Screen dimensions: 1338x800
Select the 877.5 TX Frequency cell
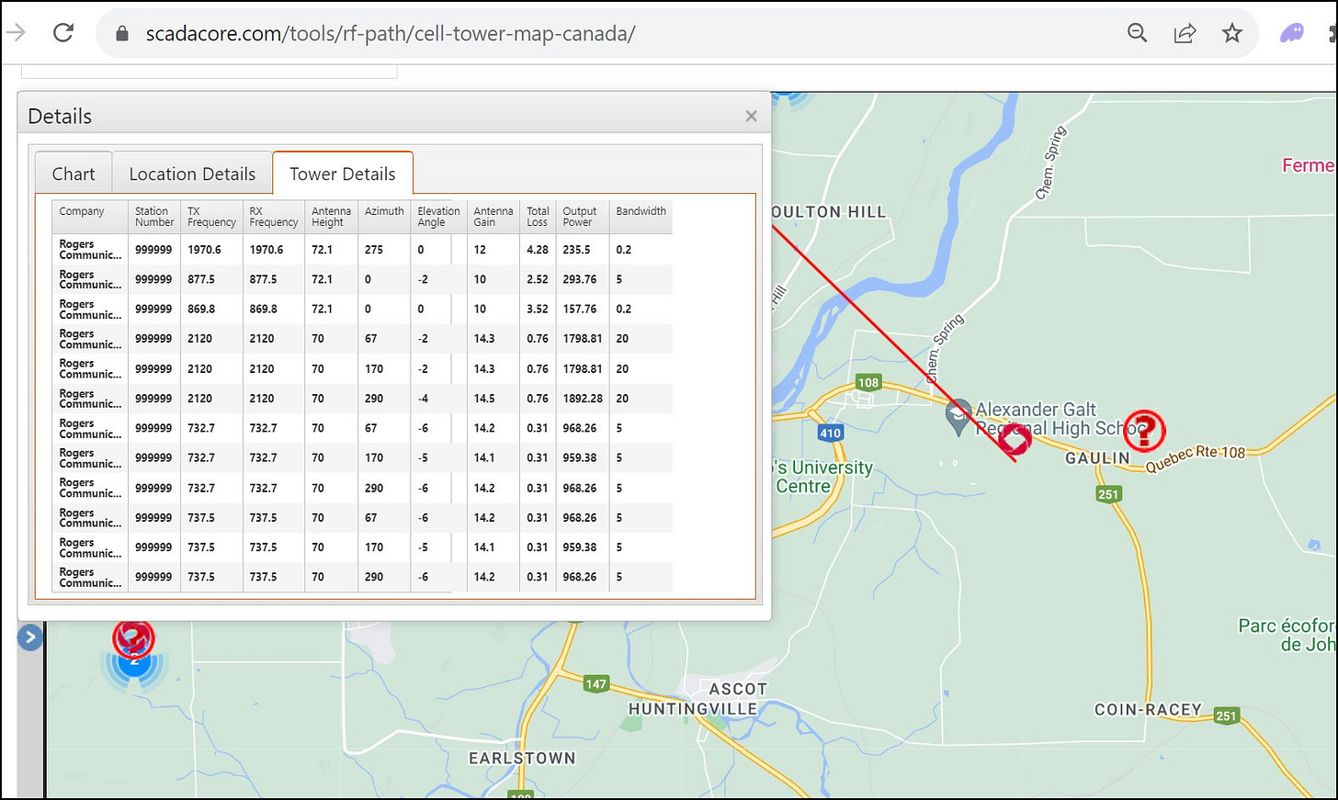tap(211, 279)
